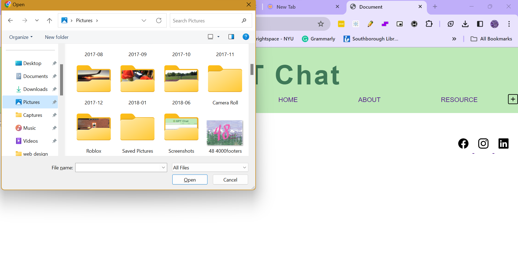Cancel the file dialog
Viewport: 518px width, 270px height.
click(x=230, y=179)
